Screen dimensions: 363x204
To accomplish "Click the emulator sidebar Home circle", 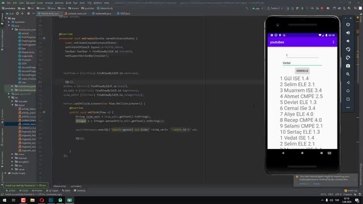I will point(348,91).
